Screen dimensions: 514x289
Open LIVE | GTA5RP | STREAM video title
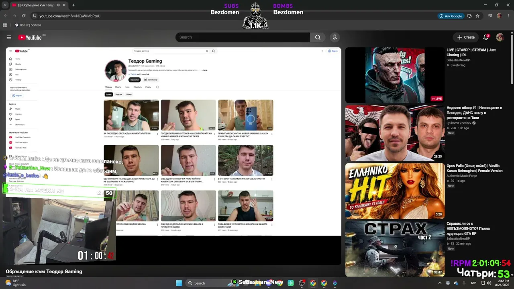pos(471,53)
